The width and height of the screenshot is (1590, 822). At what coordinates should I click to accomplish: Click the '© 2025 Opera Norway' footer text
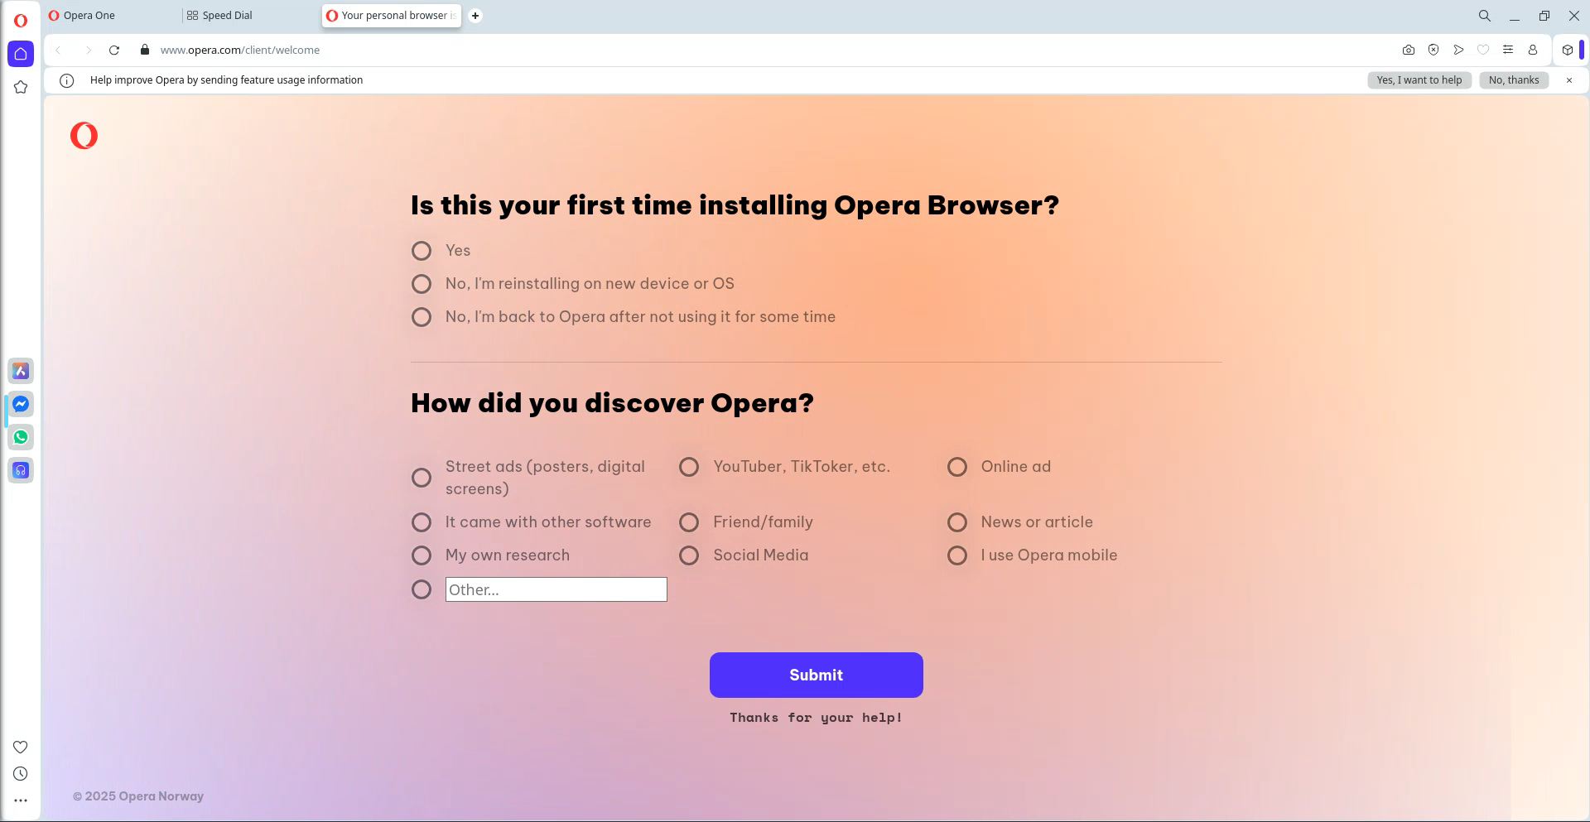tap(138, 796)
